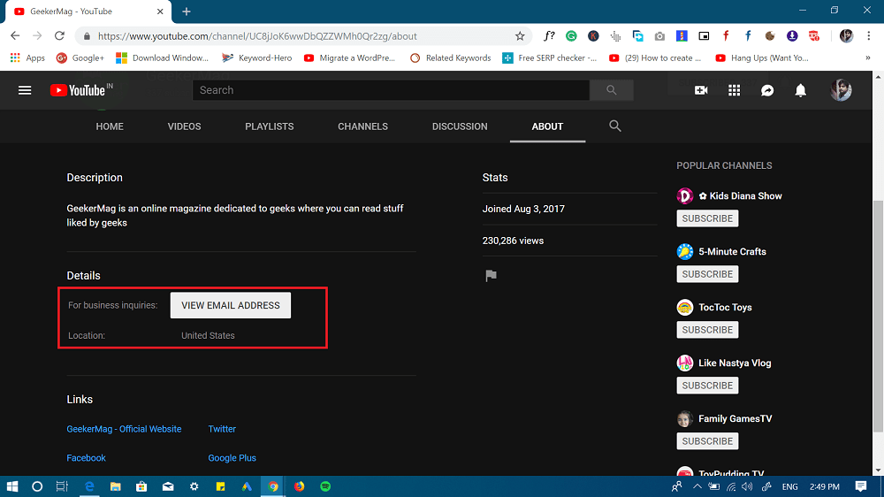The height and width of the screenshot is (497, 884).
Task: Click VIEW EMAIL ADDRESS button
Action: [231, 305]
